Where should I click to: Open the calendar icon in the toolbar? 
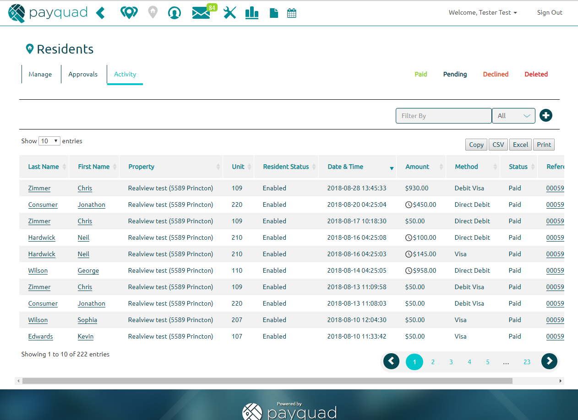click(292, 12)
